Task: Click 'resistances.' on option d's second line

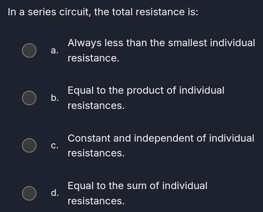Action: tap(96, 201)
